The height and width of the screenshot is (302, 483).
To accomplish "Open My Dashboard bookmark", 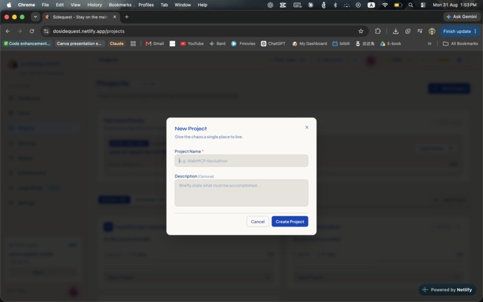I will pos(310,44).
